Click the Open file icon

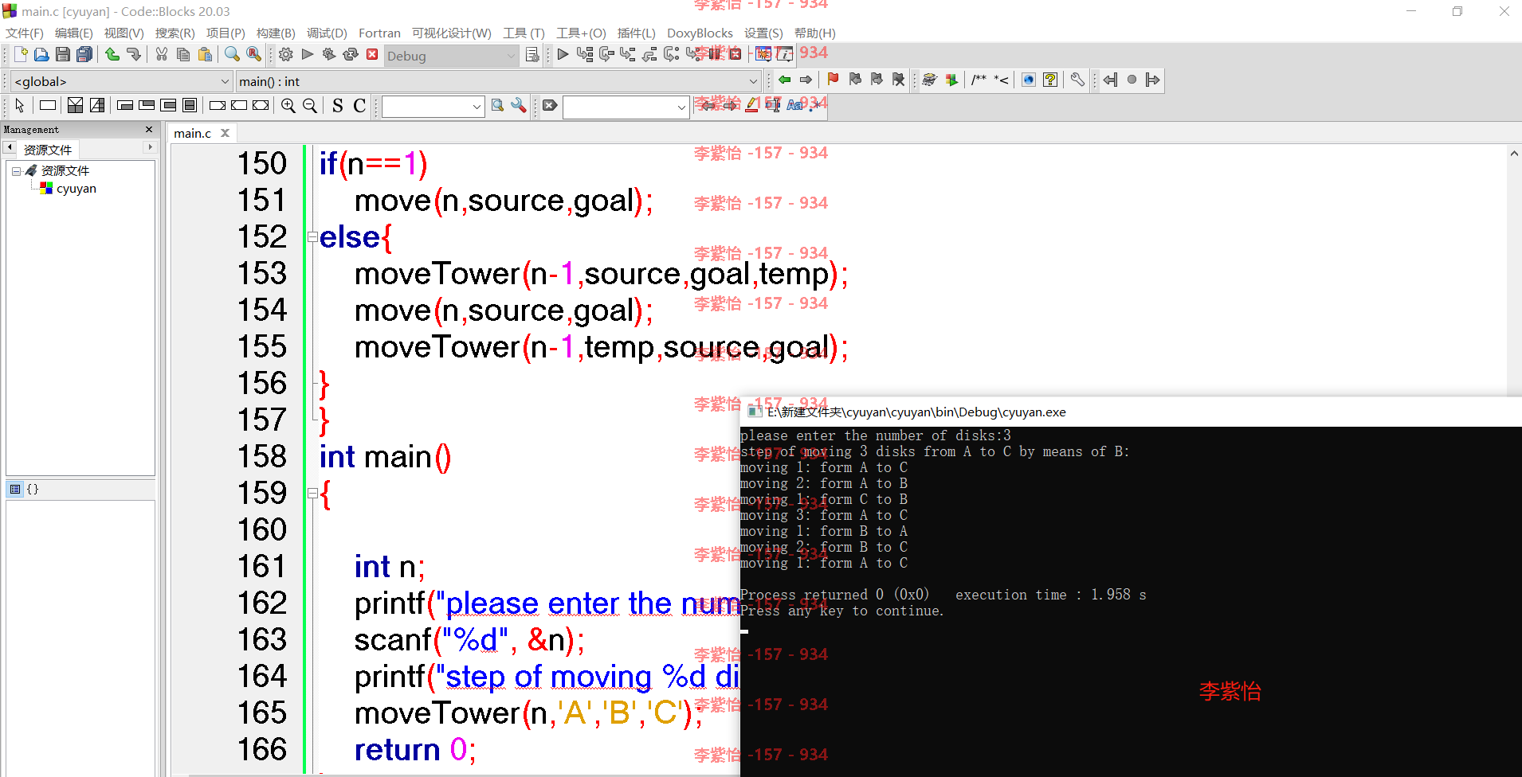[41, 54]
